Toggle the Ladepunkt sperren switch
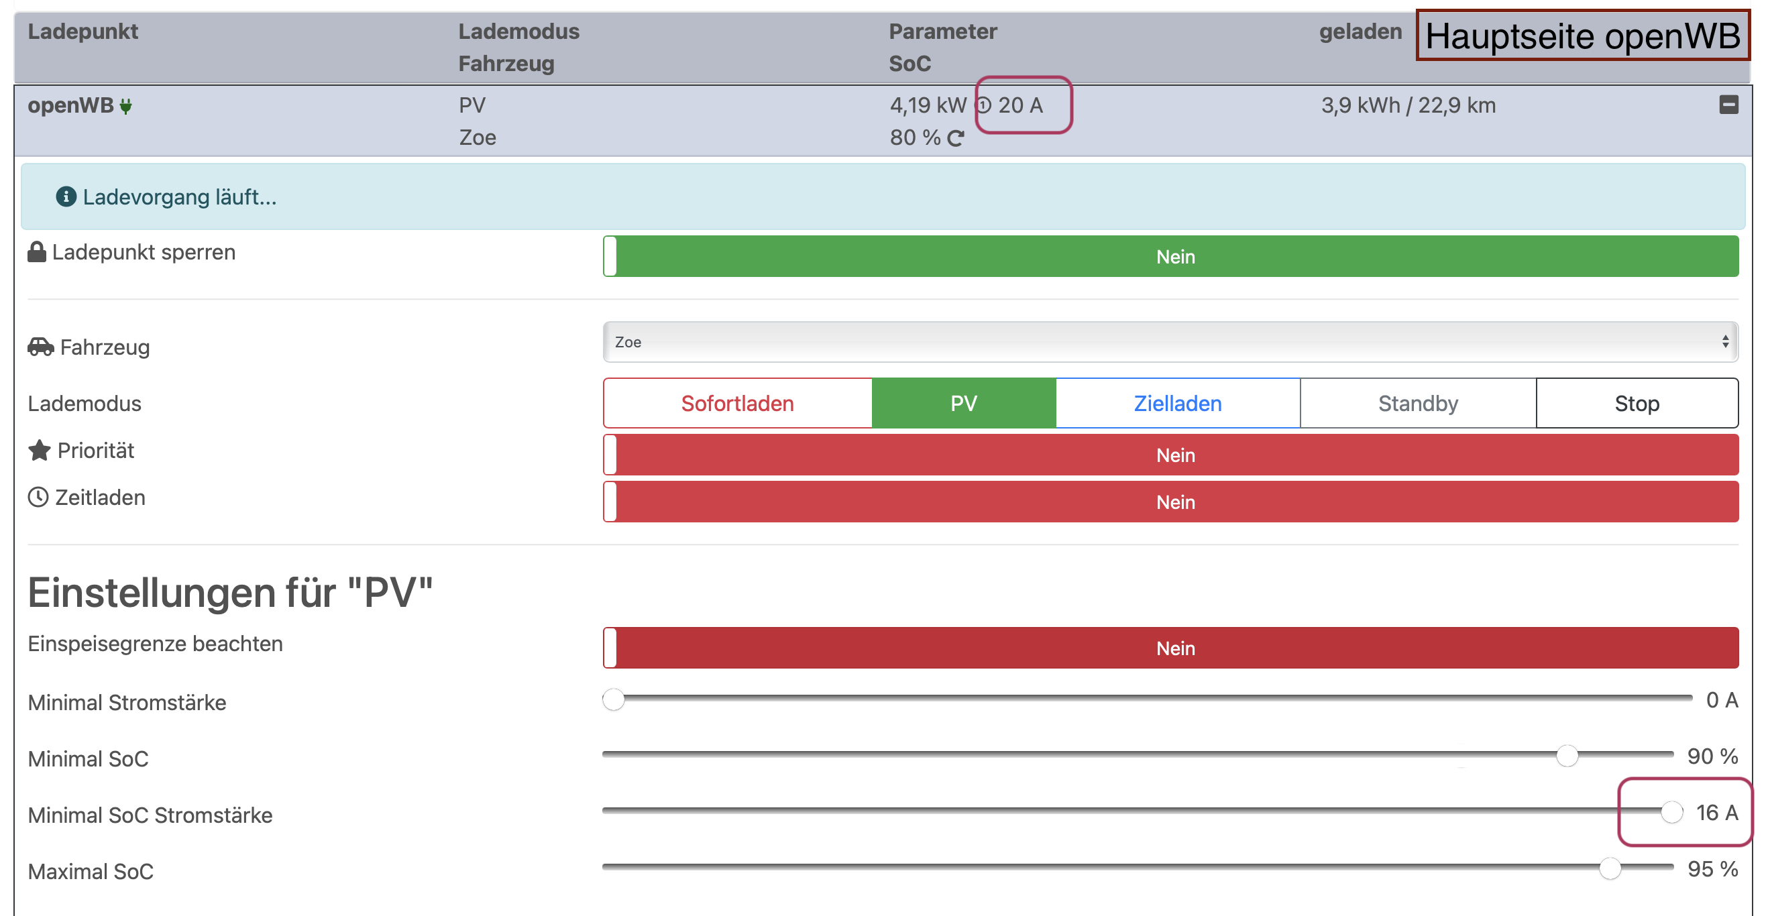 [x=1170, y=257]
